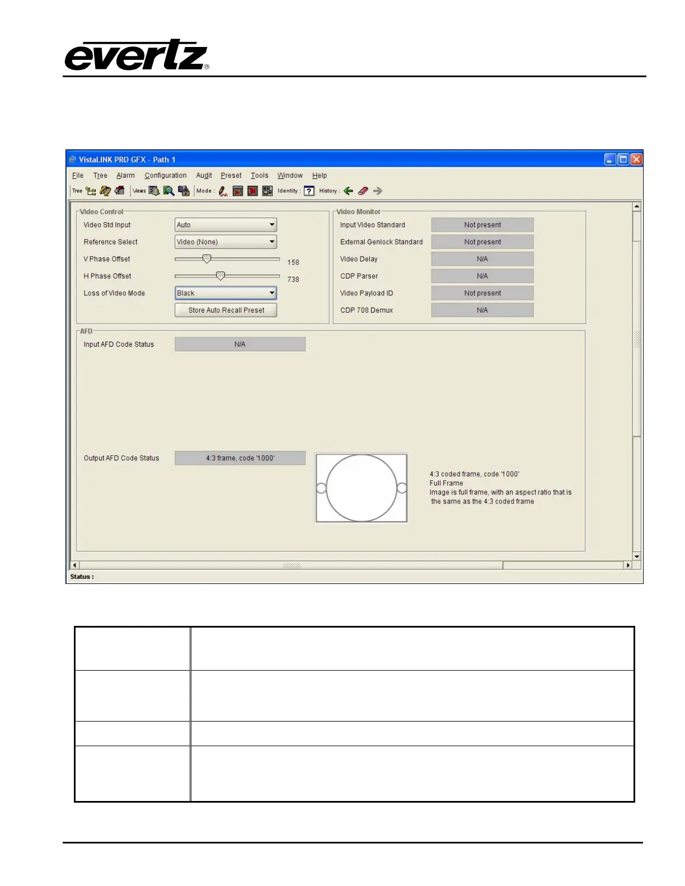Image resolution: width=685 pixels, height=886 pixels.
Task: Click the grey History forward arrow
Action: point(378,191)
